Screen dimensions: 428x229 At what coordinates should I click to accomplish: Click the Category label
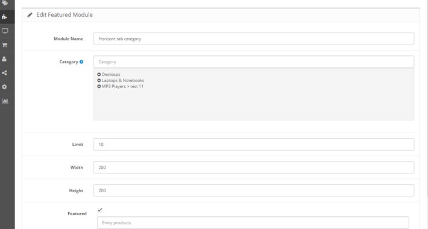coord(69,62)
